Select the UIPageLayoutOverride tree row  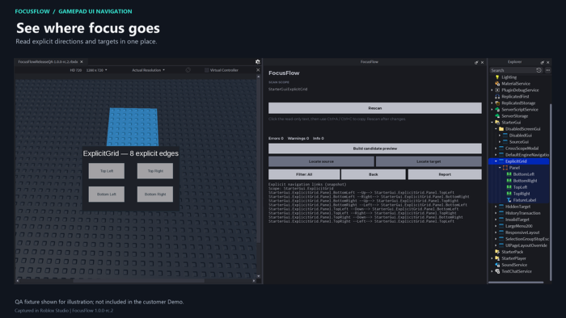click(519, 245)
